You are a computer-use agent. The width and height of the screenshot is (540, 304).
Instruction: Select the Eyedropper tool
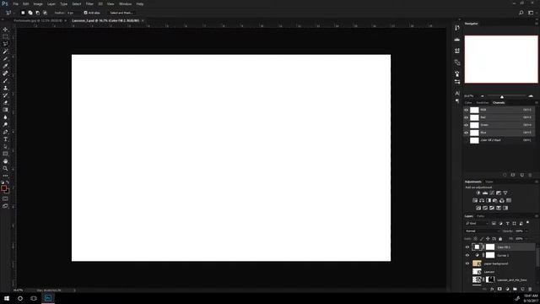pos(5,66)
